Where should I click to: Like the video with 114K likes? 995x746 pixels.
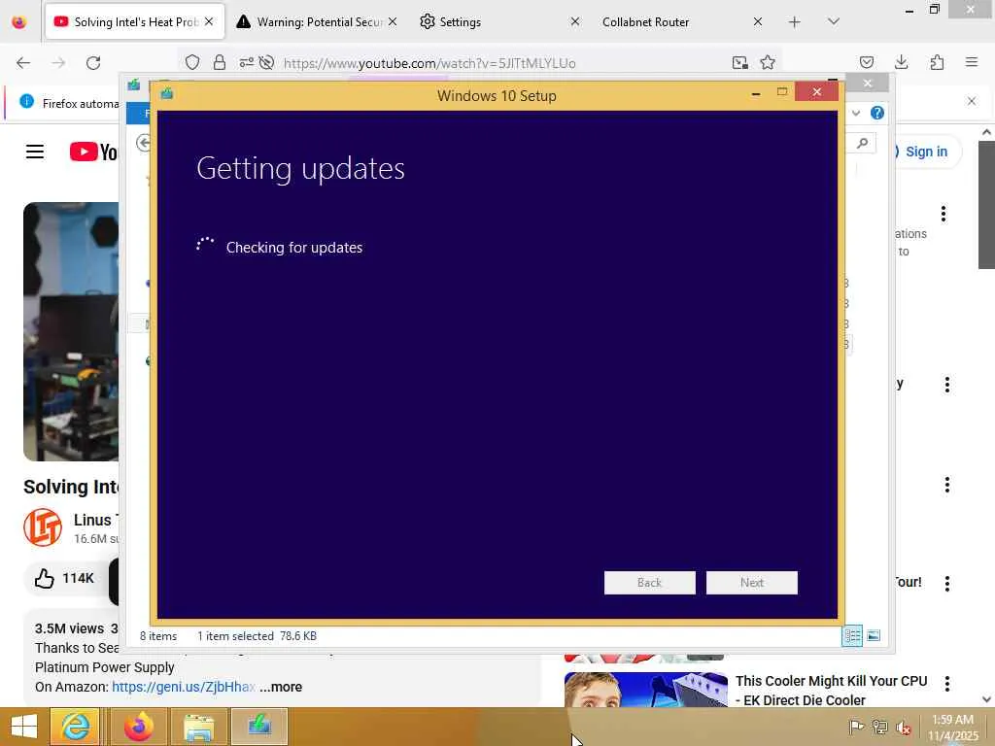pos(64,579)
